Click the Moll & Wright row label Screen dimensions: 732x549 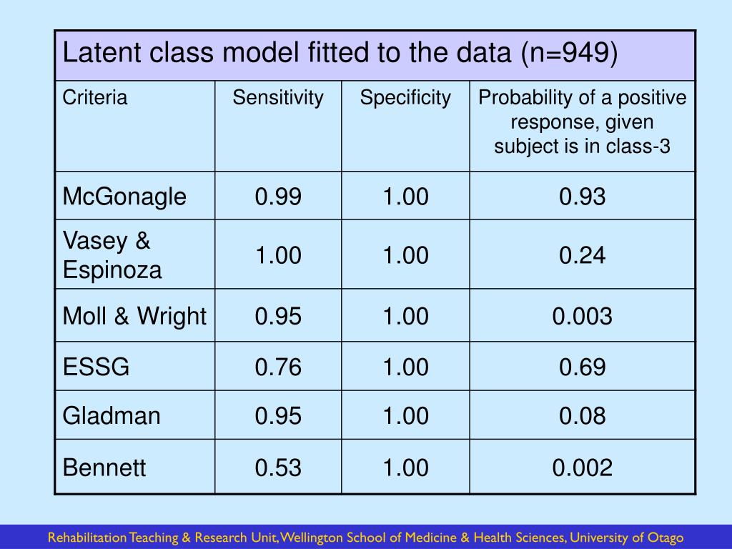[134, 316]
